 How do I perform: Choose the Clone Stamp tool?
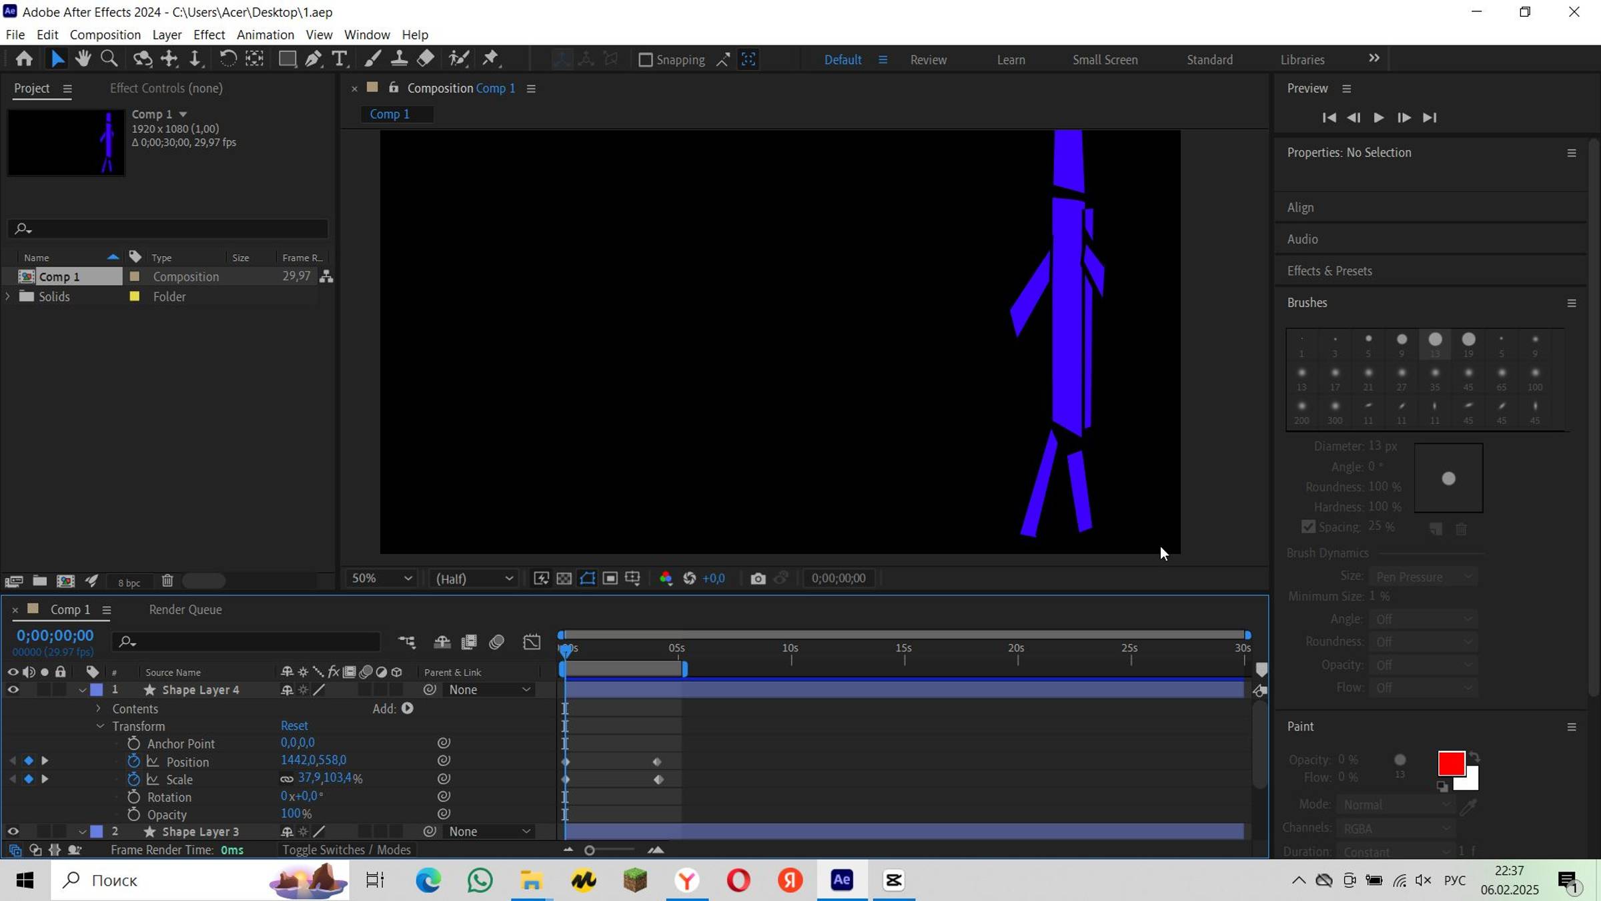pyautogui.click(x=399, y=59)
